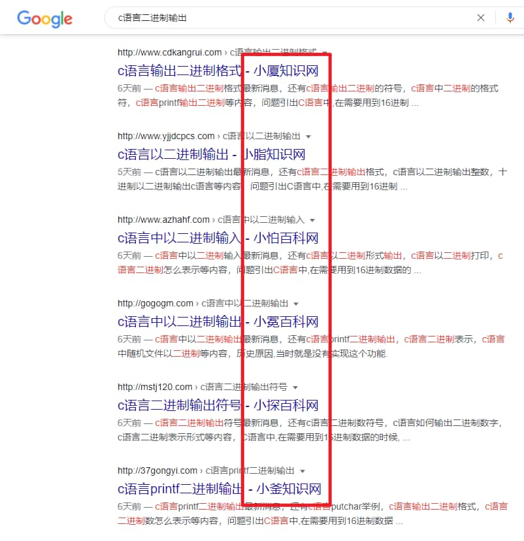Start voice search with the microphone icon

pyautogui.click(x=510, y=18)
